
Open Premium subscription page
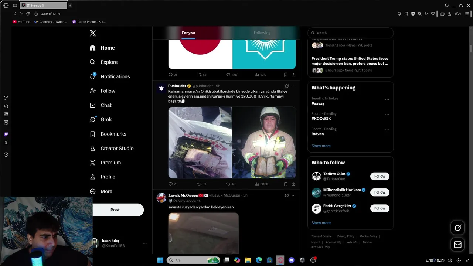pos(105,163)
